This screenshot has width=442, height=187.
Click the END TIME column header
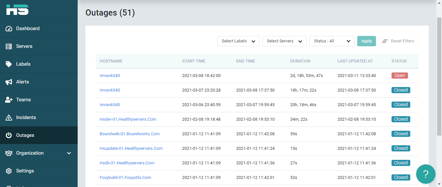(246, 61)
